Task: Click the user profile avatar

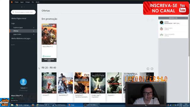Action: coord(23,82)
